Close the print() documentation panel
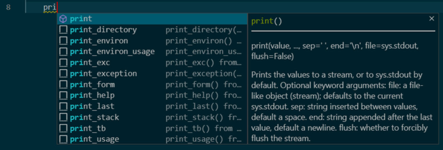Screen dimensions: 443x150 431,19
